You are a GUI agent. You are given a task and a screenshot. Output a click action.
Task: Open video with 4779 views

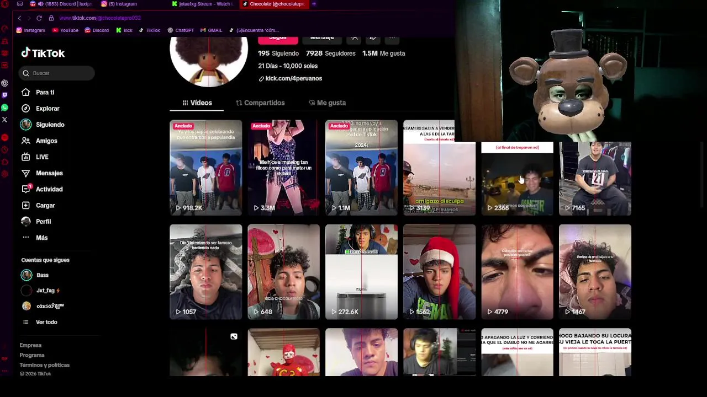click(517, 272)
